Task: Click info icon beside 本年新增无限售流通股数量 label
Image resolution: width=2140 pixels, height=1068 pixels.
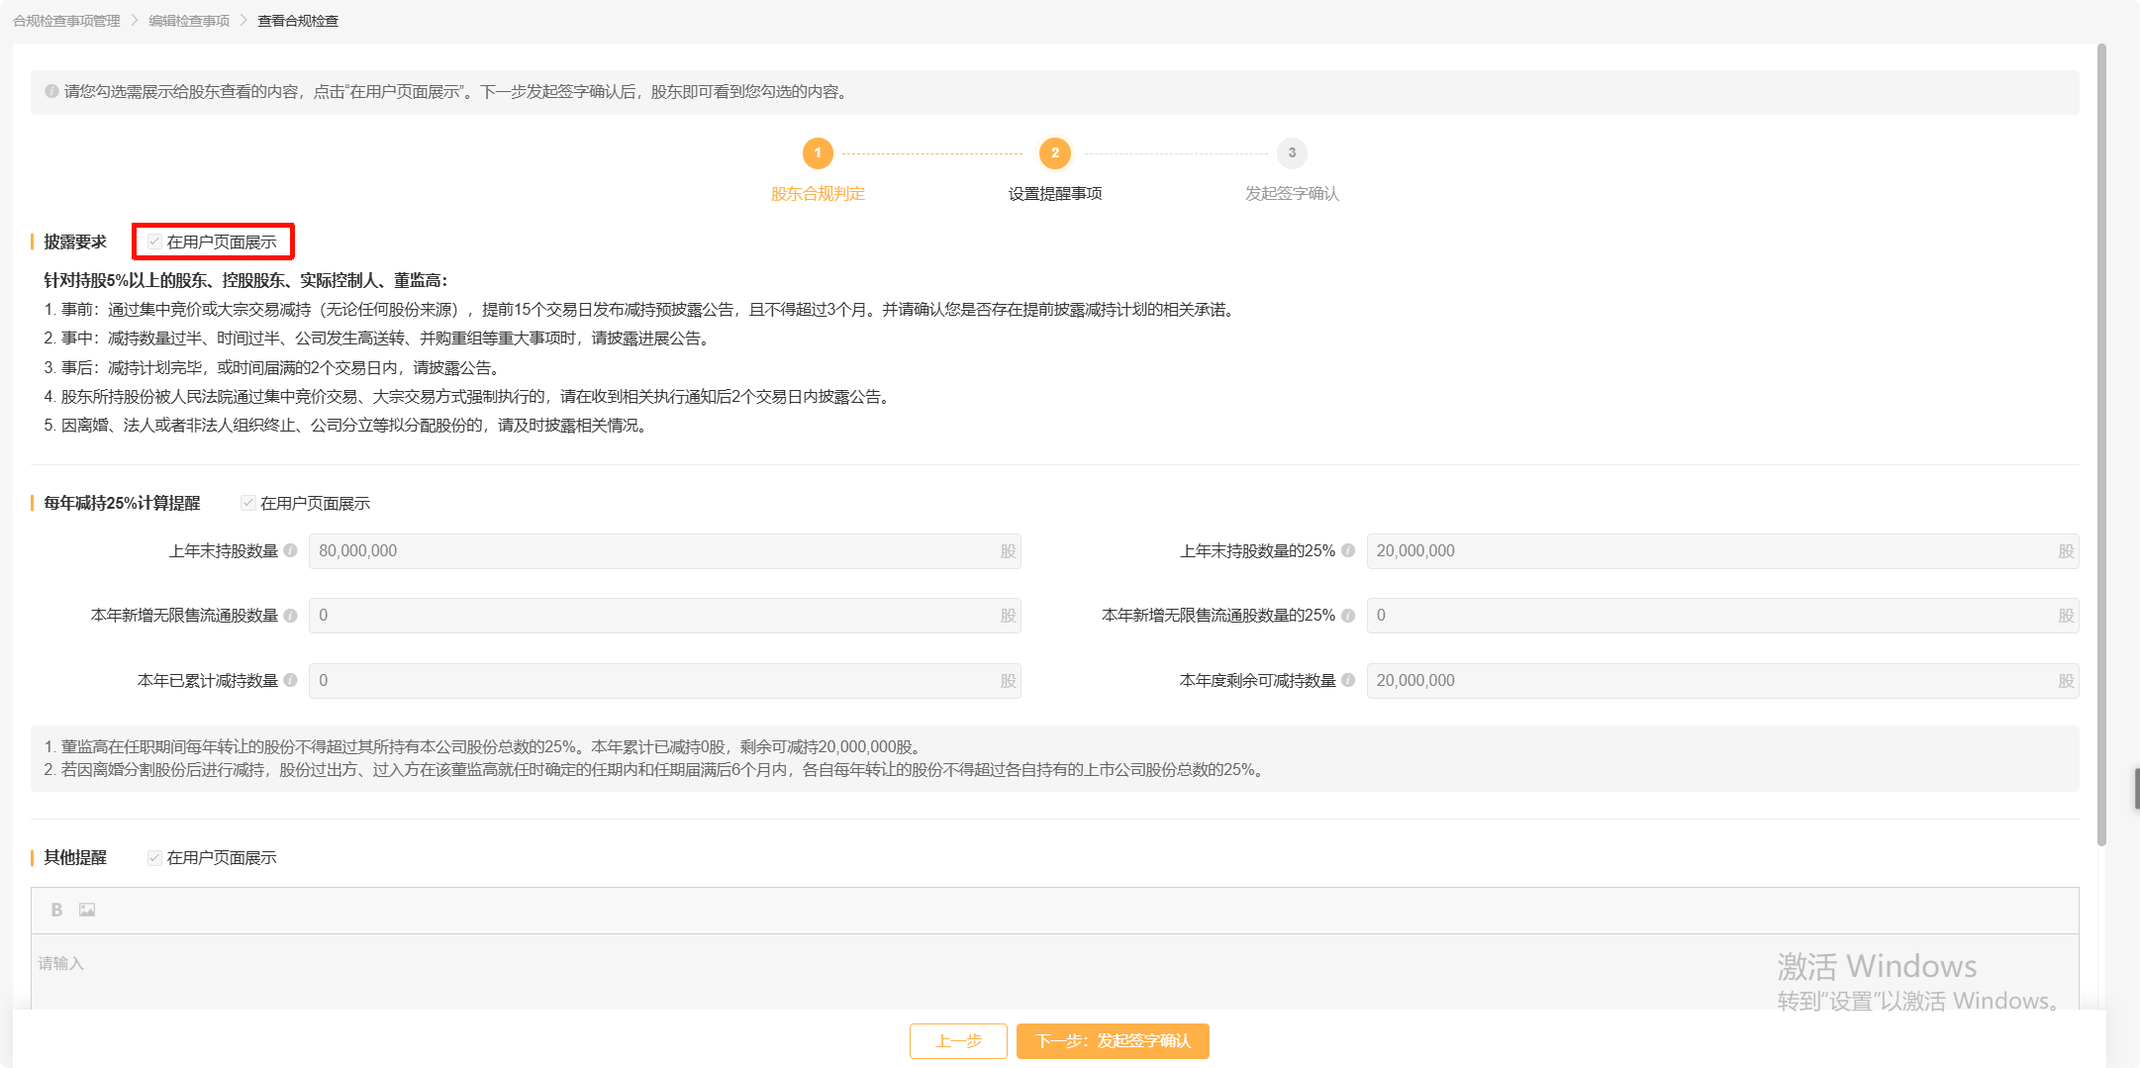Action: (x=290, y=616)
